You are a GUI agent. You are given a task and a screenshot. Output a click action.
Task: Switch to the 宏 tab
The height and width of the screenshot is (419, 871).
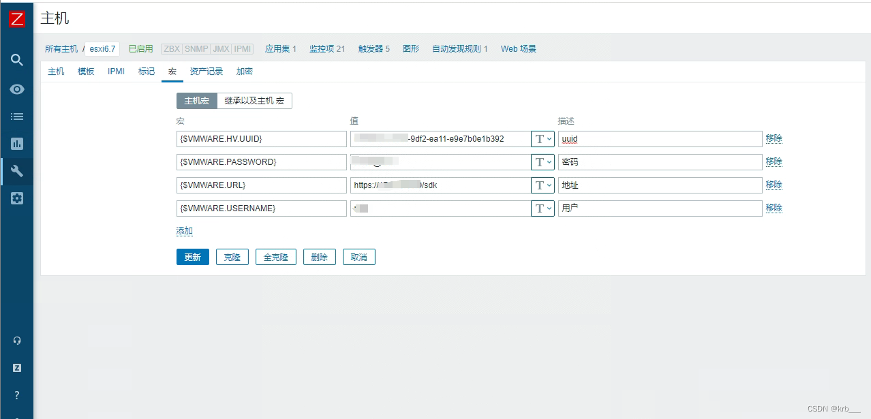pos(172,71)
